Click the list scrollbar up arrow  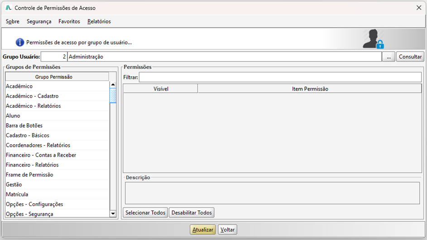(x=113, y=85)
